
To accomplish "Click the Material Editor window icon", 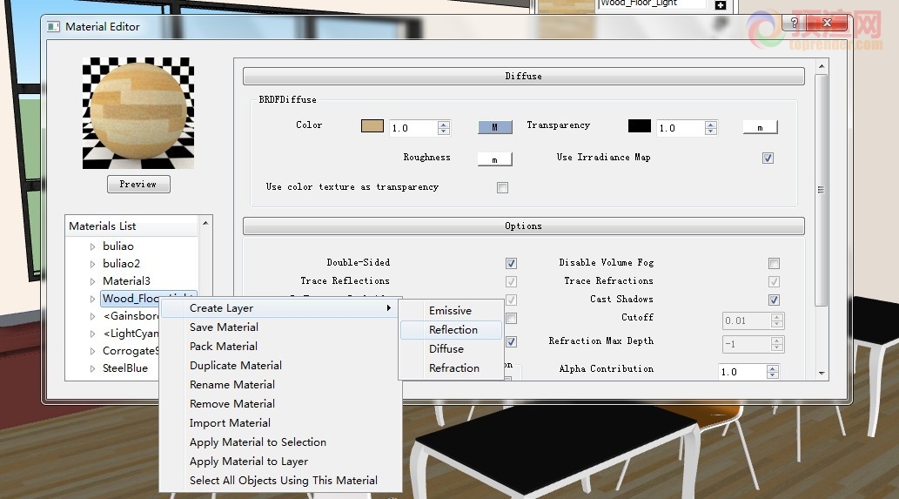I will (x=53, y=26).
